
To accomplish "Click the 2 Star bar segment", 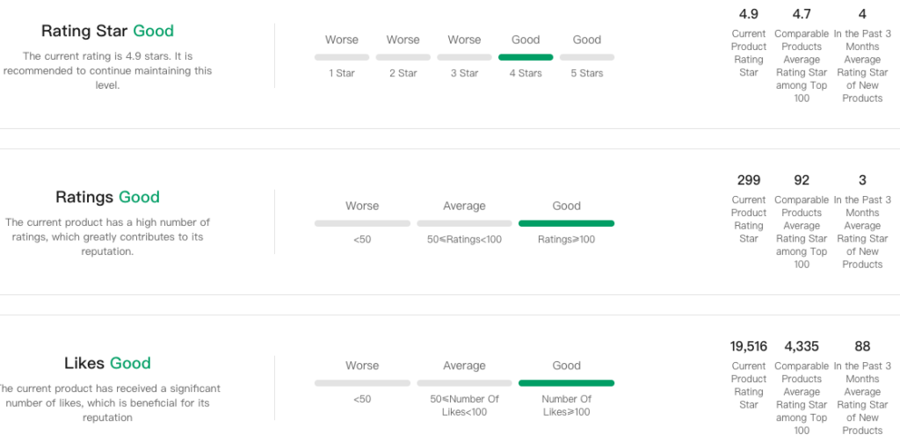I will tap(403, 57).
